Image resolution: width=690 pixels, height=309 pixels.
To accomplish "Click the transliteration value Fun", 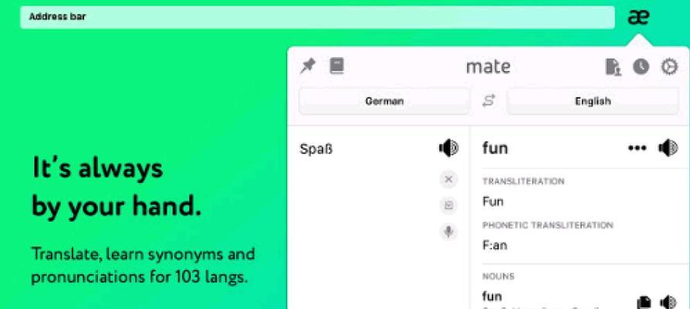I will (x=493, y=202).
